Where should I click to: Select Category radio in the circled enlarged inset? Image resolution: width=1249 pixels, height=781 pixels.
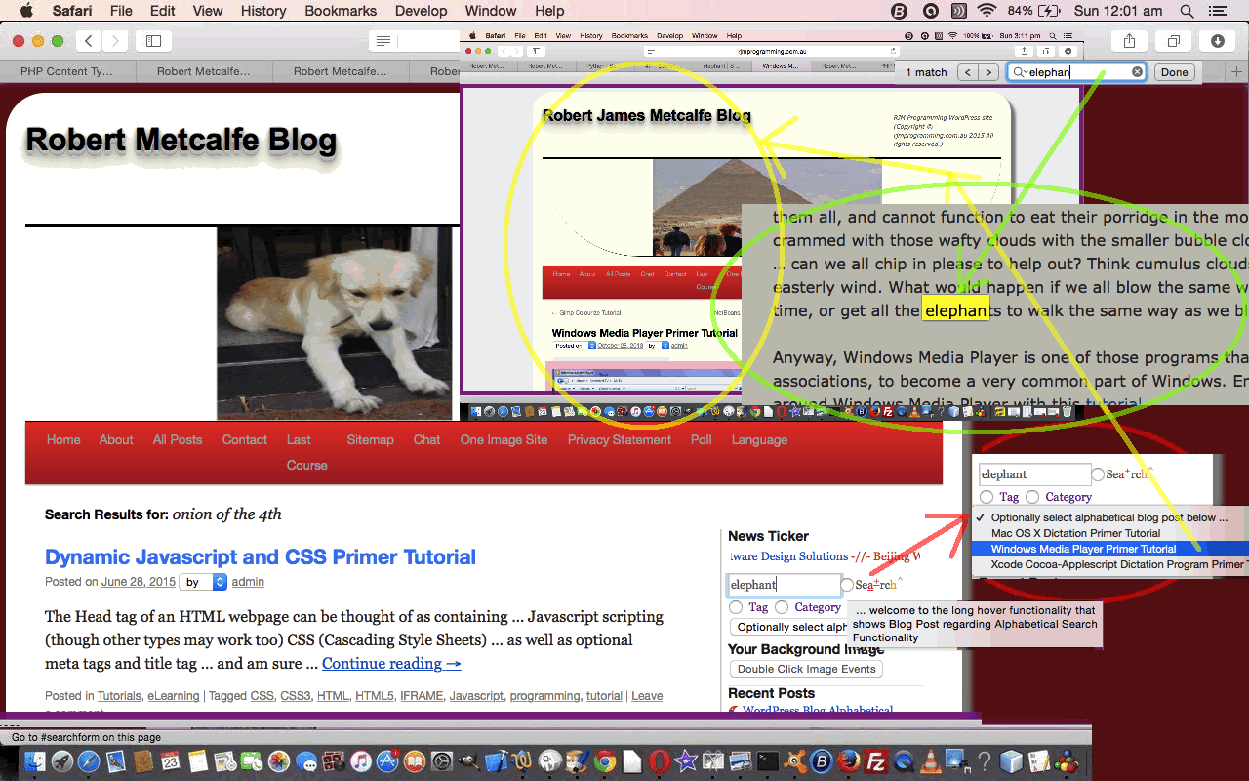point(1032,497)
